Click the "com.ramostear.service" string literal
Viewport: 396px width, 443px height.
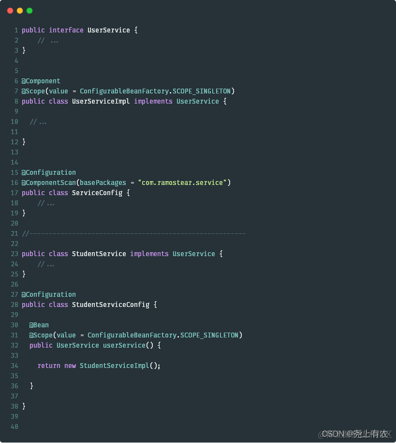tap(182, 183)
